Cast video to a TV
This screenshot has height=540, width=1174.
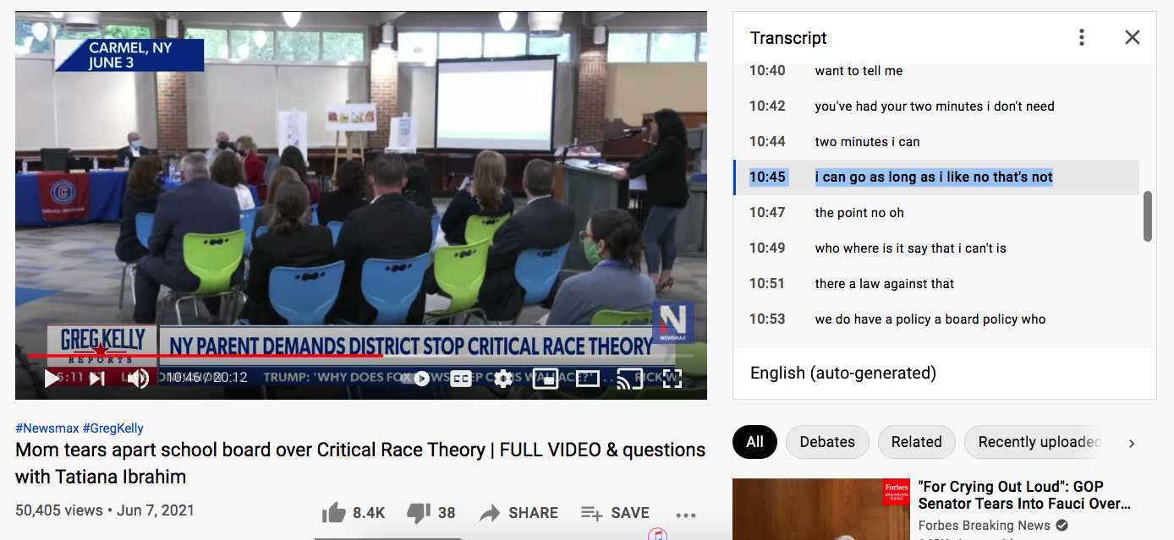click(x=629, y=379)
